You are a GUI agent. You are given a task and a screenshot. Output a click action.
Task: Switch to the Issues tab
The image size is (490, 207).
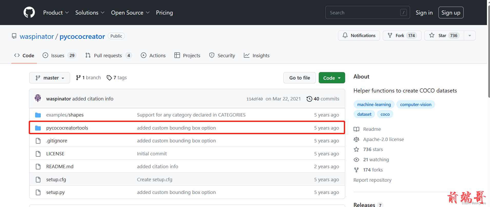(x=60, y=55)
